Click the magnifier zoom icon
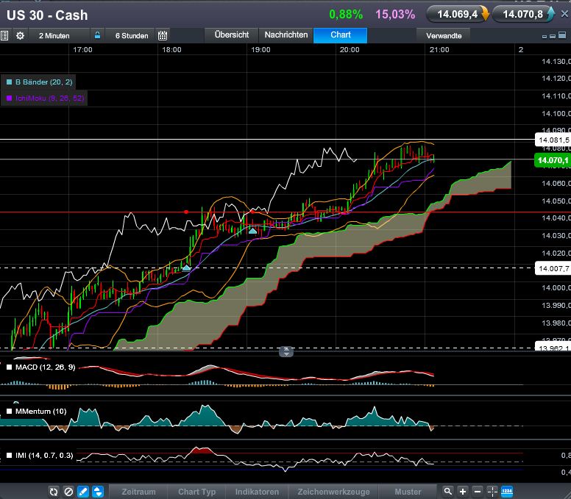The height and width of the screenshot is (499, 571). tap(448, 492)
